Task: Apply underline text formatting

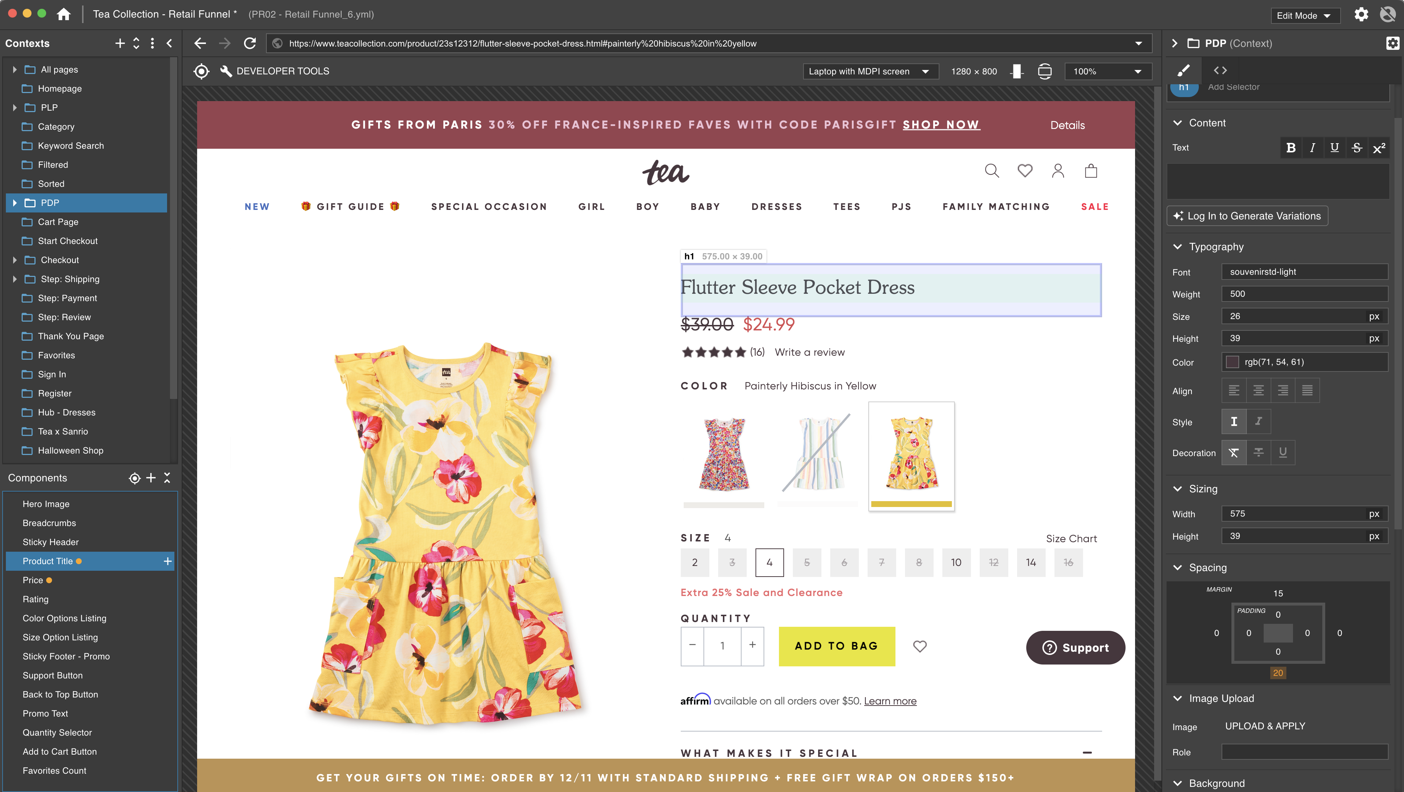Action: (1334, 148)
